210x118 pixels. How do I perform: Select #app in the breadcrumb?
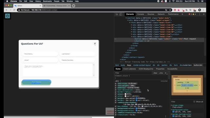[129, 65]
